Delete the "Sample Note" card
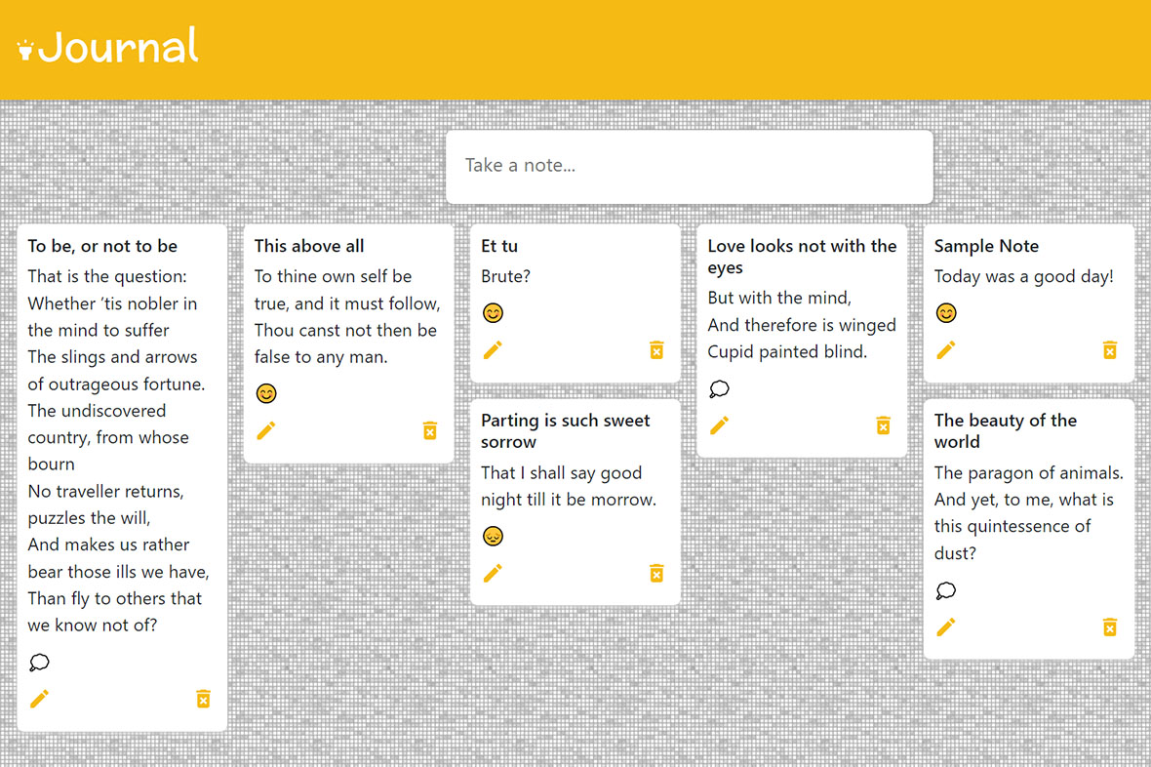Image resolution: width=1151 pixels, height=767 pixels. (x=1109, y=349)
